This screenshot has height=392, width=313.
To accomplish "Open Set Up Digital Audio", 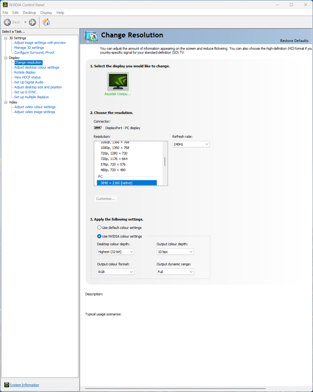I will [x=29, y=82].
